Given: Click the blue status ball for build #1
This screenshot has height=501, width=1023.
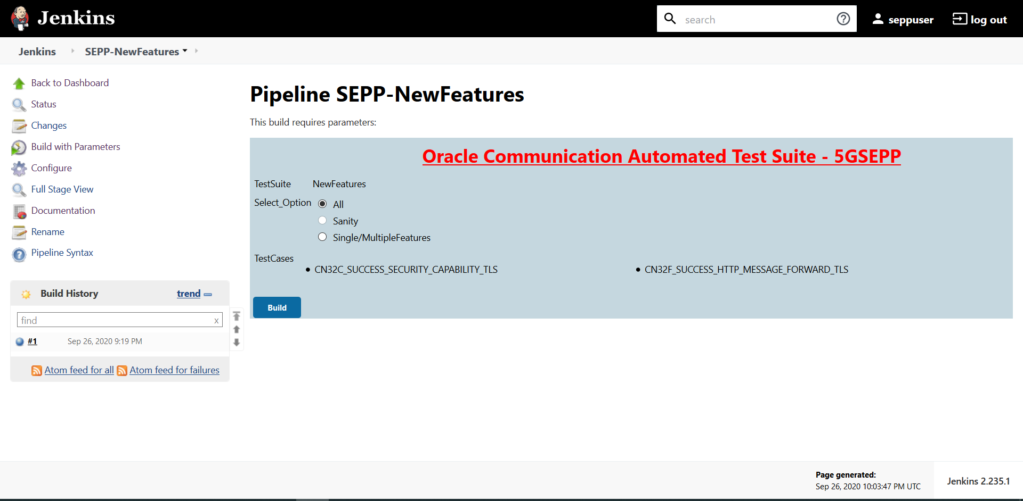Looking at the screenshot, I should tap(20, 342).
